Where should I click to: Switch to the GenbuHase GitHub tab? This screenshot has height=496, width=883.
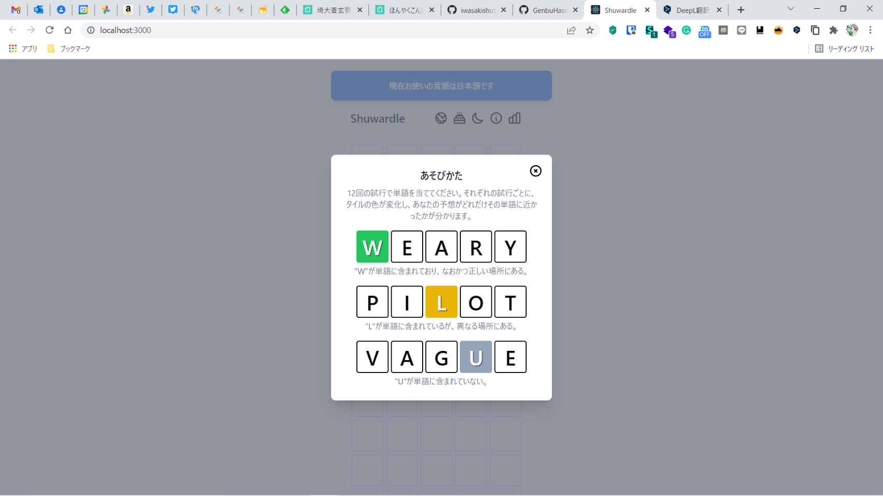pos(549,10)
